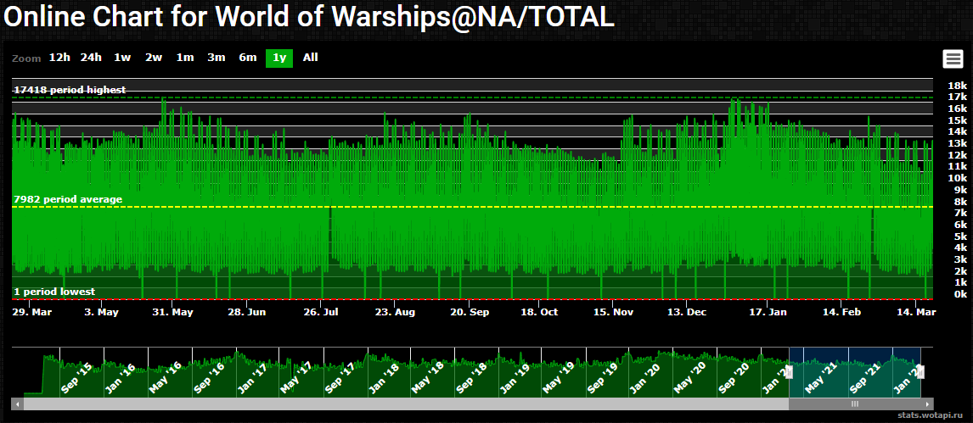Zoom chart to 1m range

pos(185,58)
